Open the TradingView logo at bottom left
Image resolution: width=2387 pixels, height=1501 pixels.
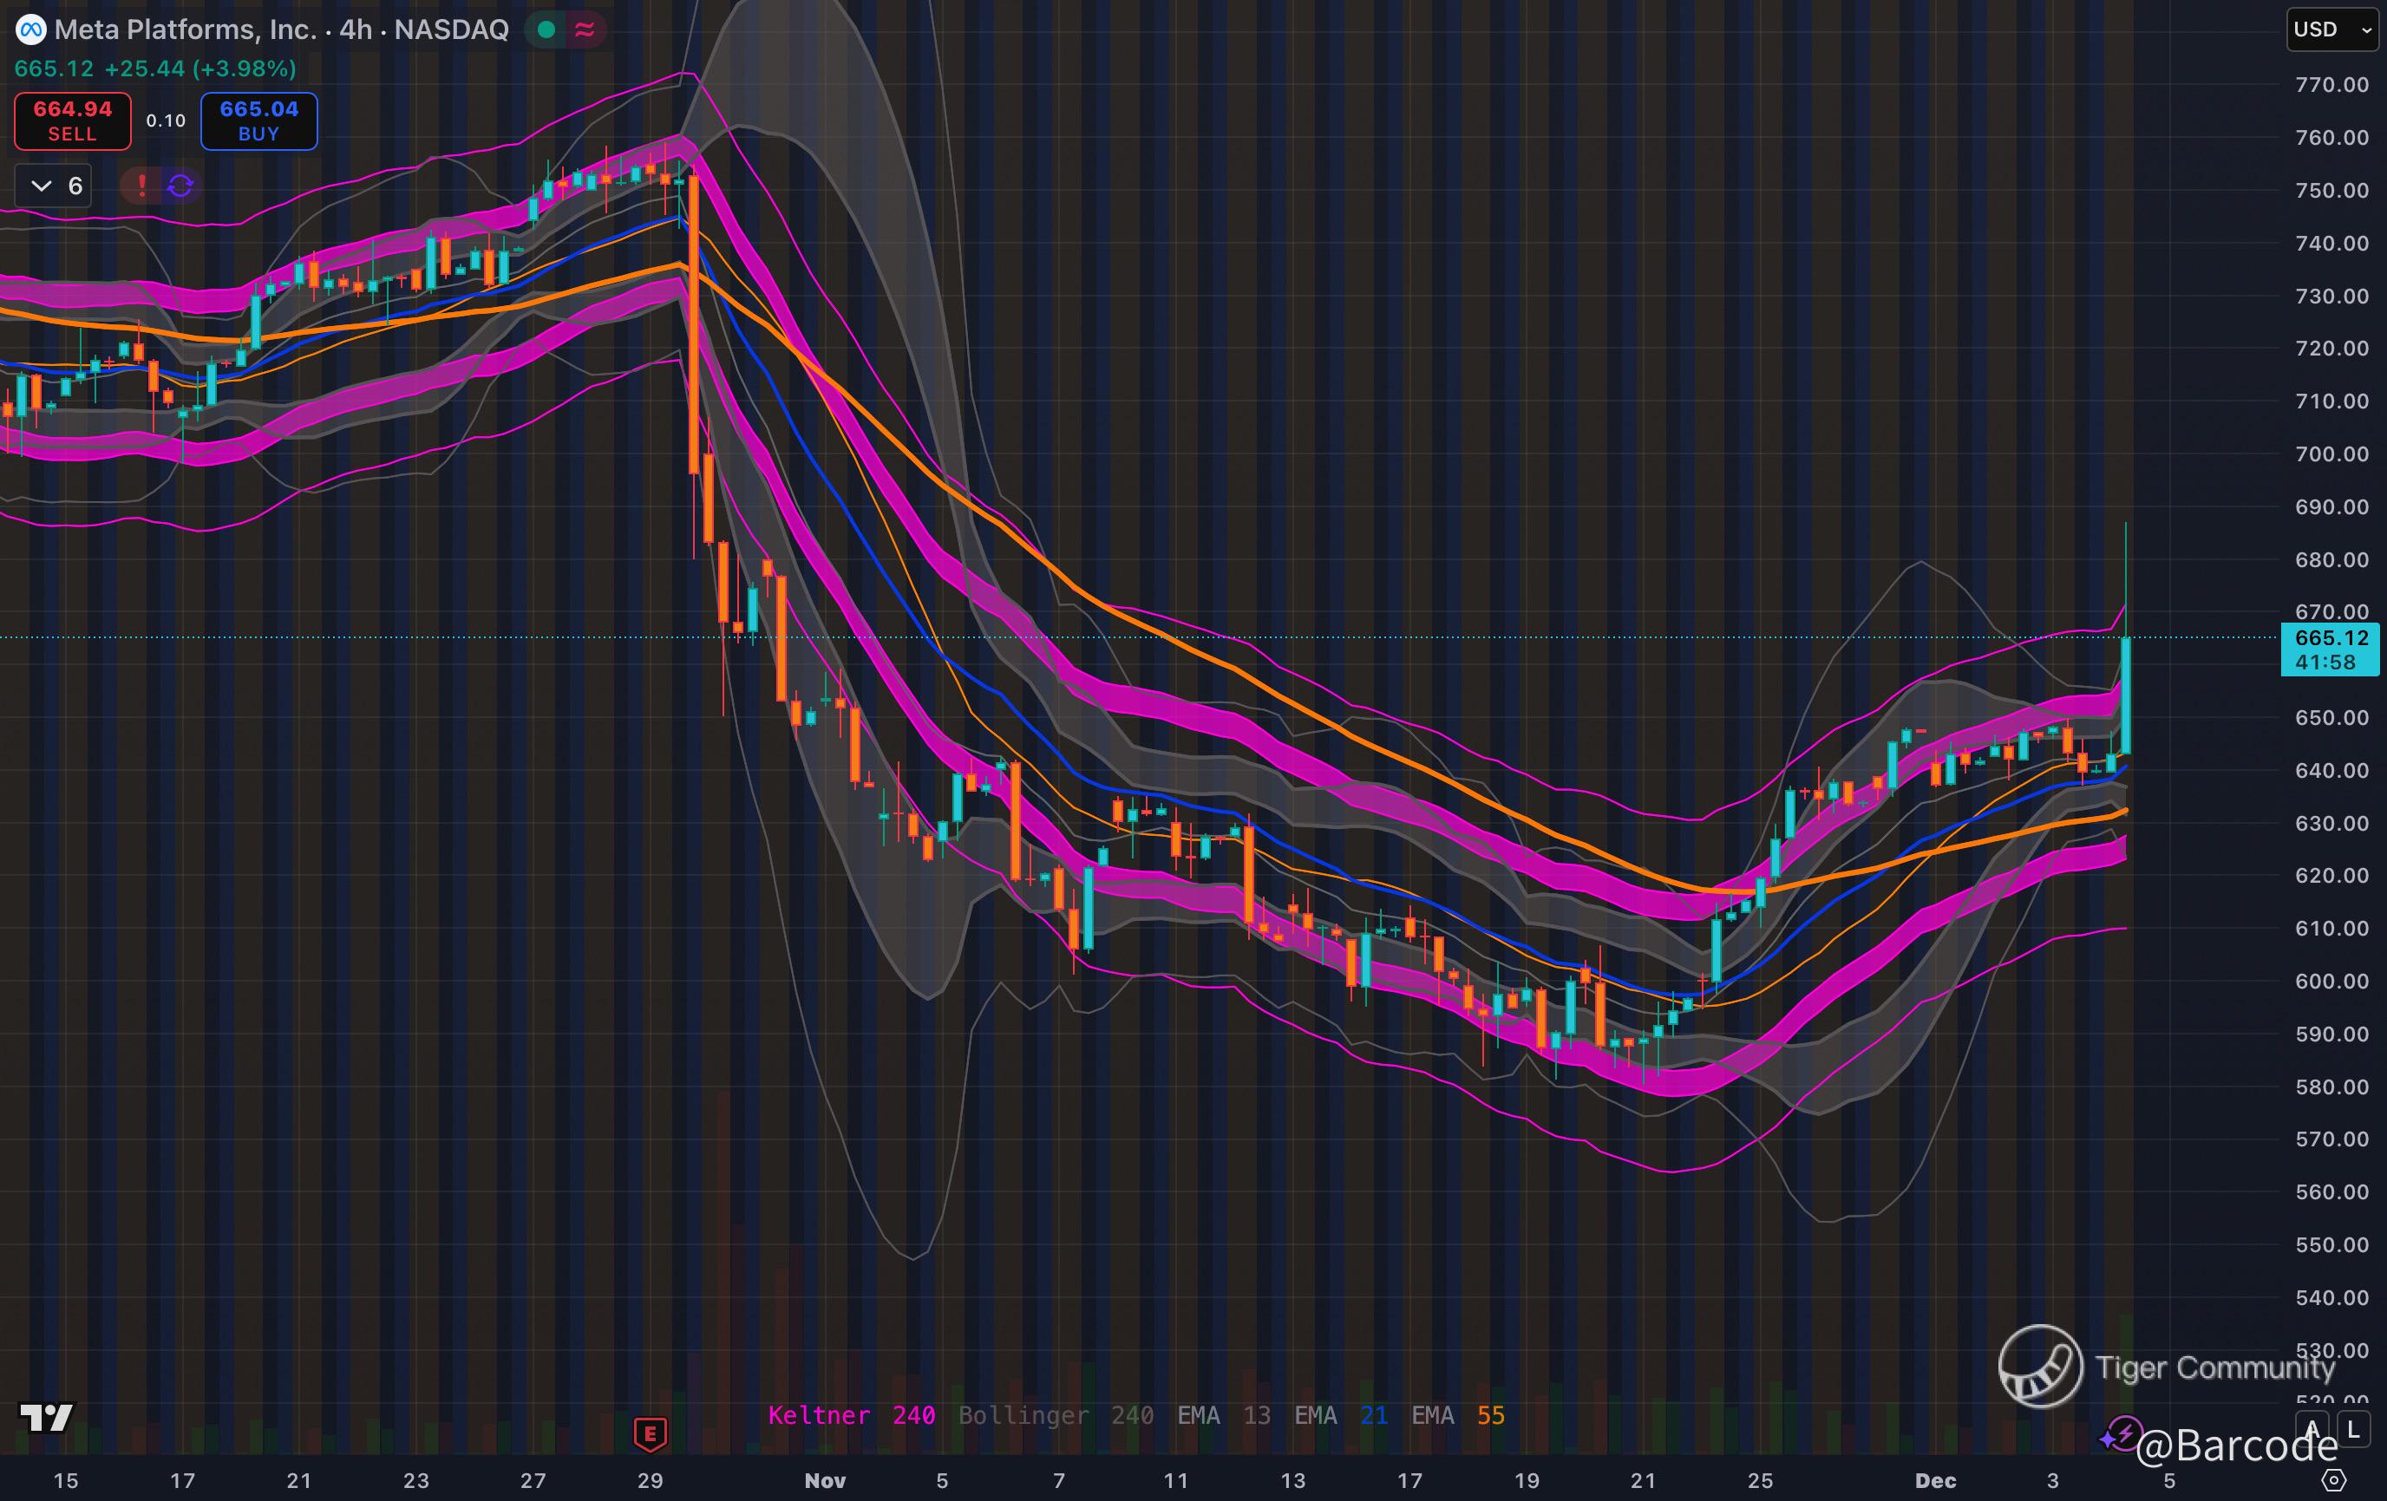point(47,1417)
